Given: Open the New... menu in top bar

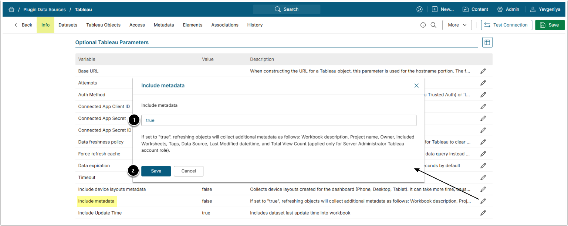Looking at the screenshot, I should pyautogui.click(x=443, y=10).
